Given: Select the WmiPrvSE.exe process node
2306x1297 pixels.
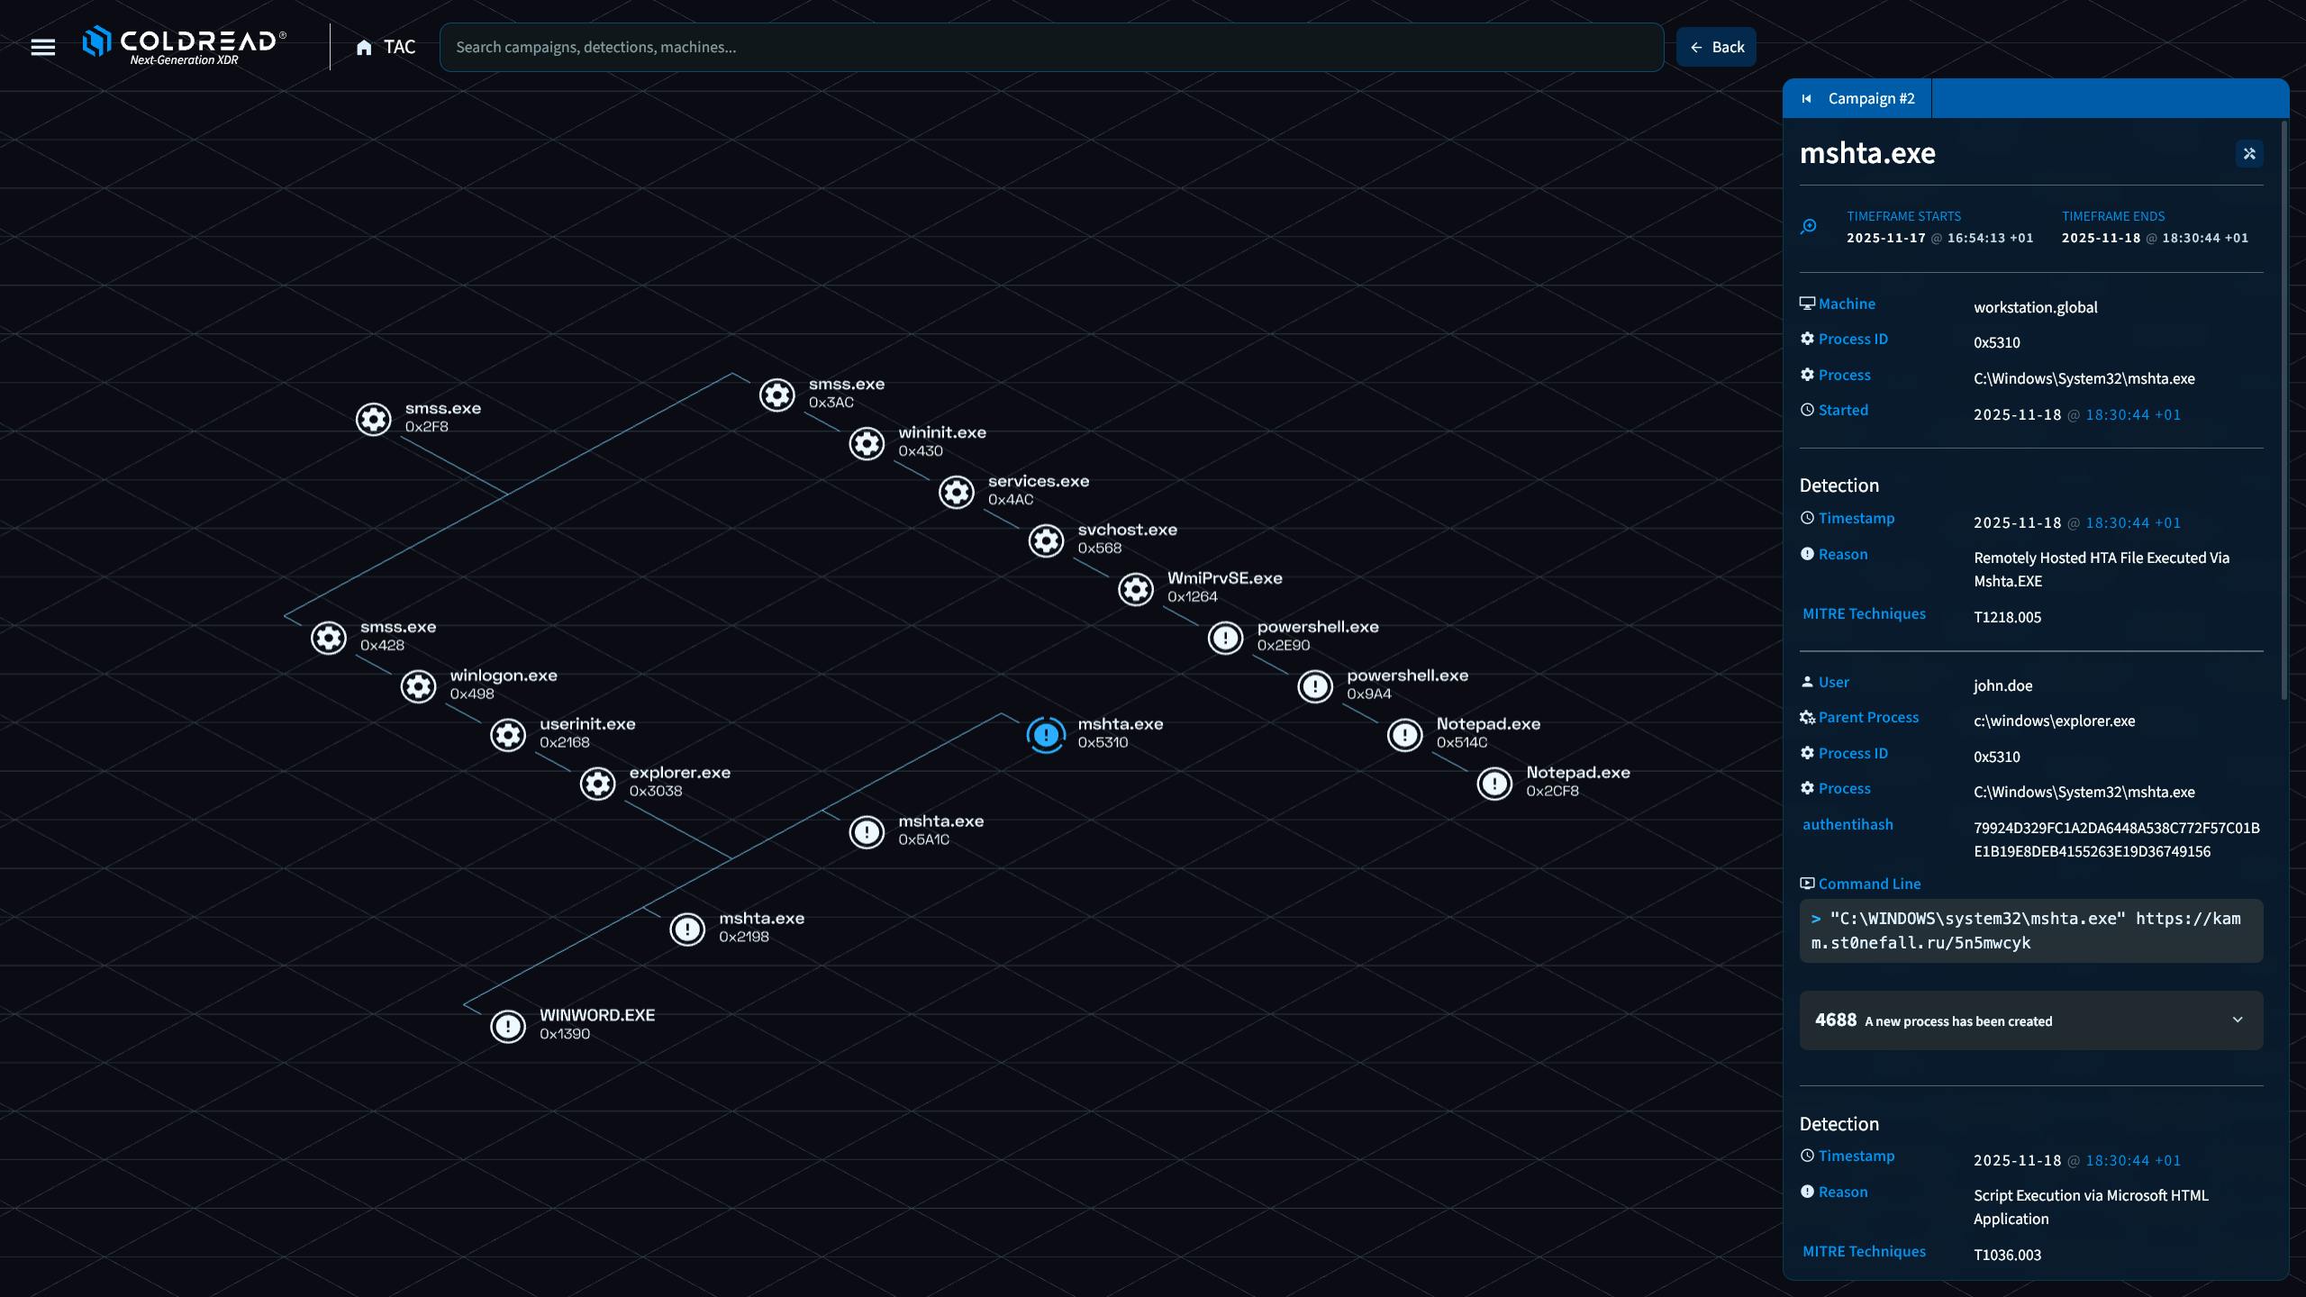Looking at the screenshot, I should [x=1136, y=589].
